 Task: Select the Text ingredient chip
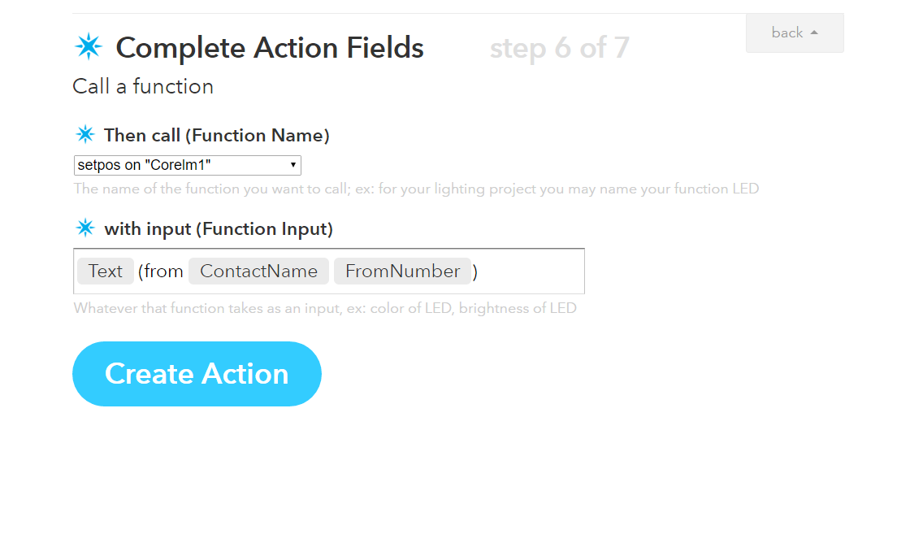tap(105, 271)
